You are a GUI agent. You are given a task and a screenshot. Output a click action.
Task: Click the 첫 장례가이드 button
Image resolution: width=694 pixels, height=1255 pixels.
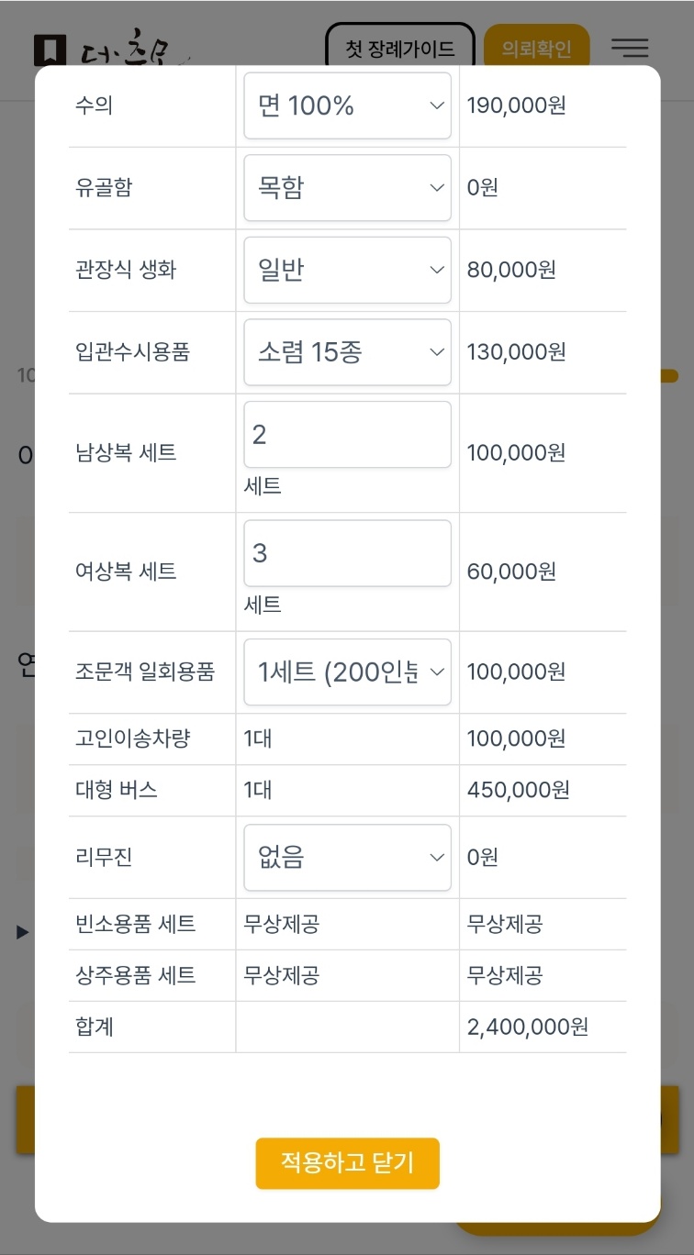[400, 48]
